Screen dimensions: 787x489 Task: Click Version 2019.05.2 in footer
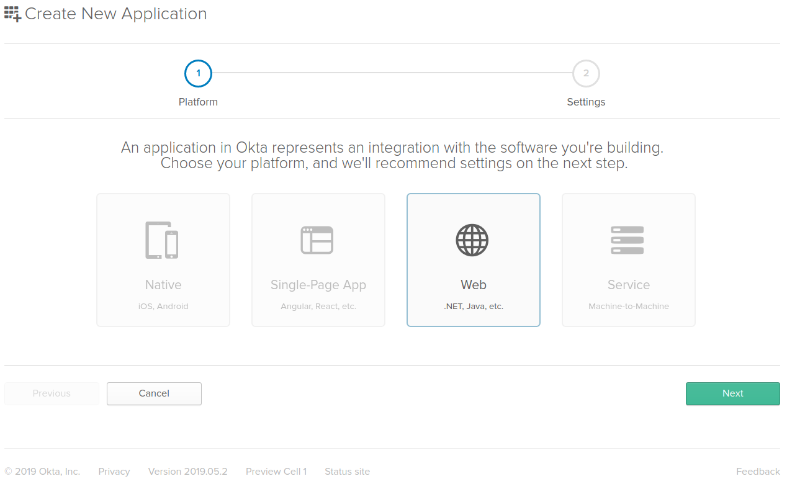pyautogui.click(x=187, y=472)
